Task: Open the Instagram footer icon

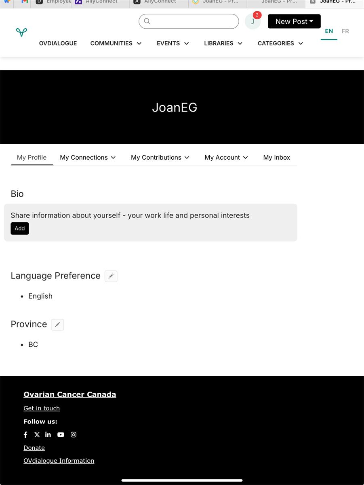Action: pyautogui.click(x=74, y=435)
